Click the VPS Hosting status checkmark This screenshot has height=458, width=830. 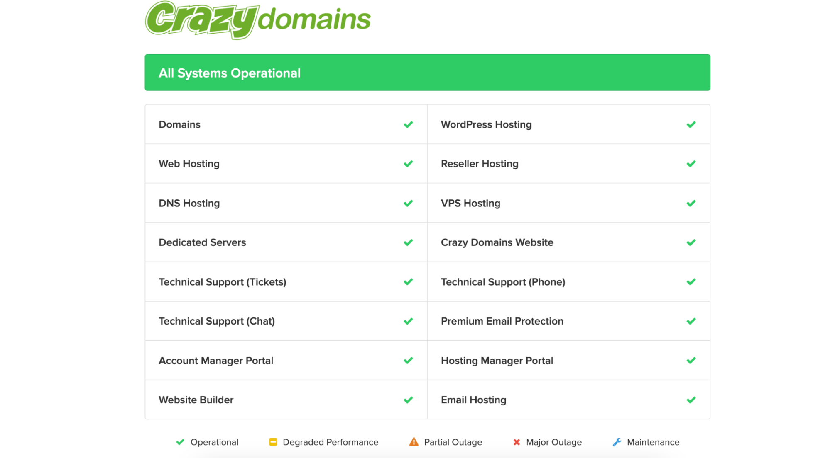691,203
